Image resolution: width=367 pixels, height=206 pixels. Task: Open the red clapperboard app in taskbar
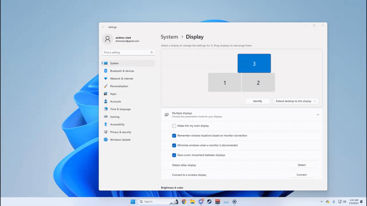coord(217,202)
